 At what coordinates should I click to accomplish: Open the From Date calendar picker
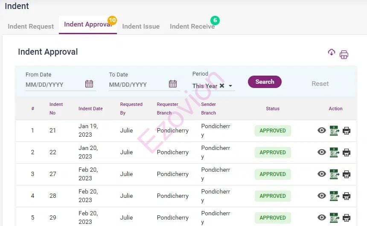(89, 84)
